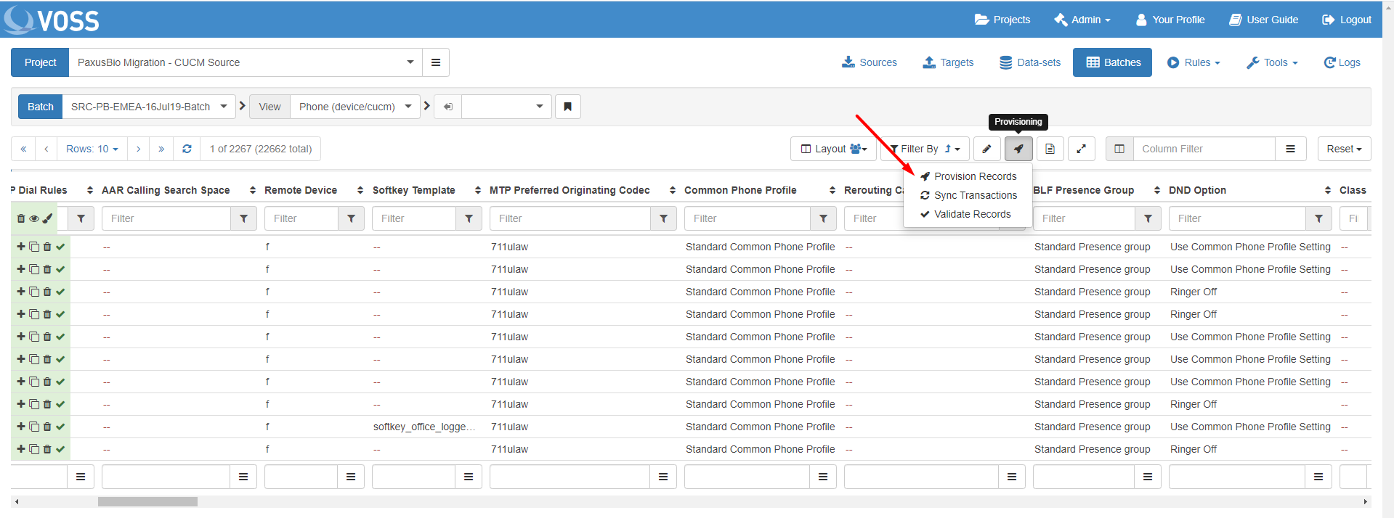Refresh the table with the reload icon
Screen dimensions: 1394x518
tap(187, 149)
